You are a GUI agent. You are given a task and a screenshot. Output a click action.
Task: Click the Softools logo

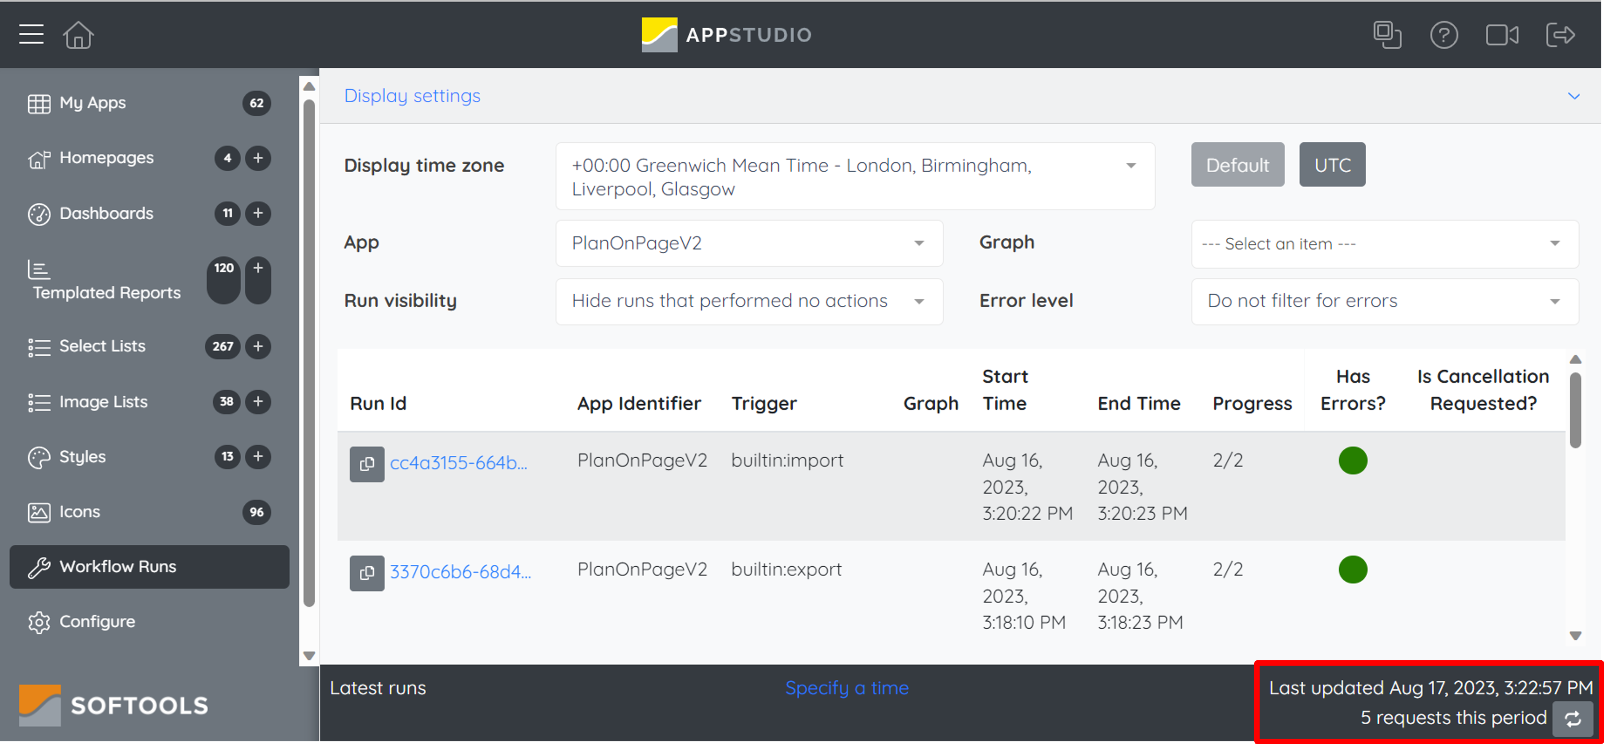[x=113, y=705]
